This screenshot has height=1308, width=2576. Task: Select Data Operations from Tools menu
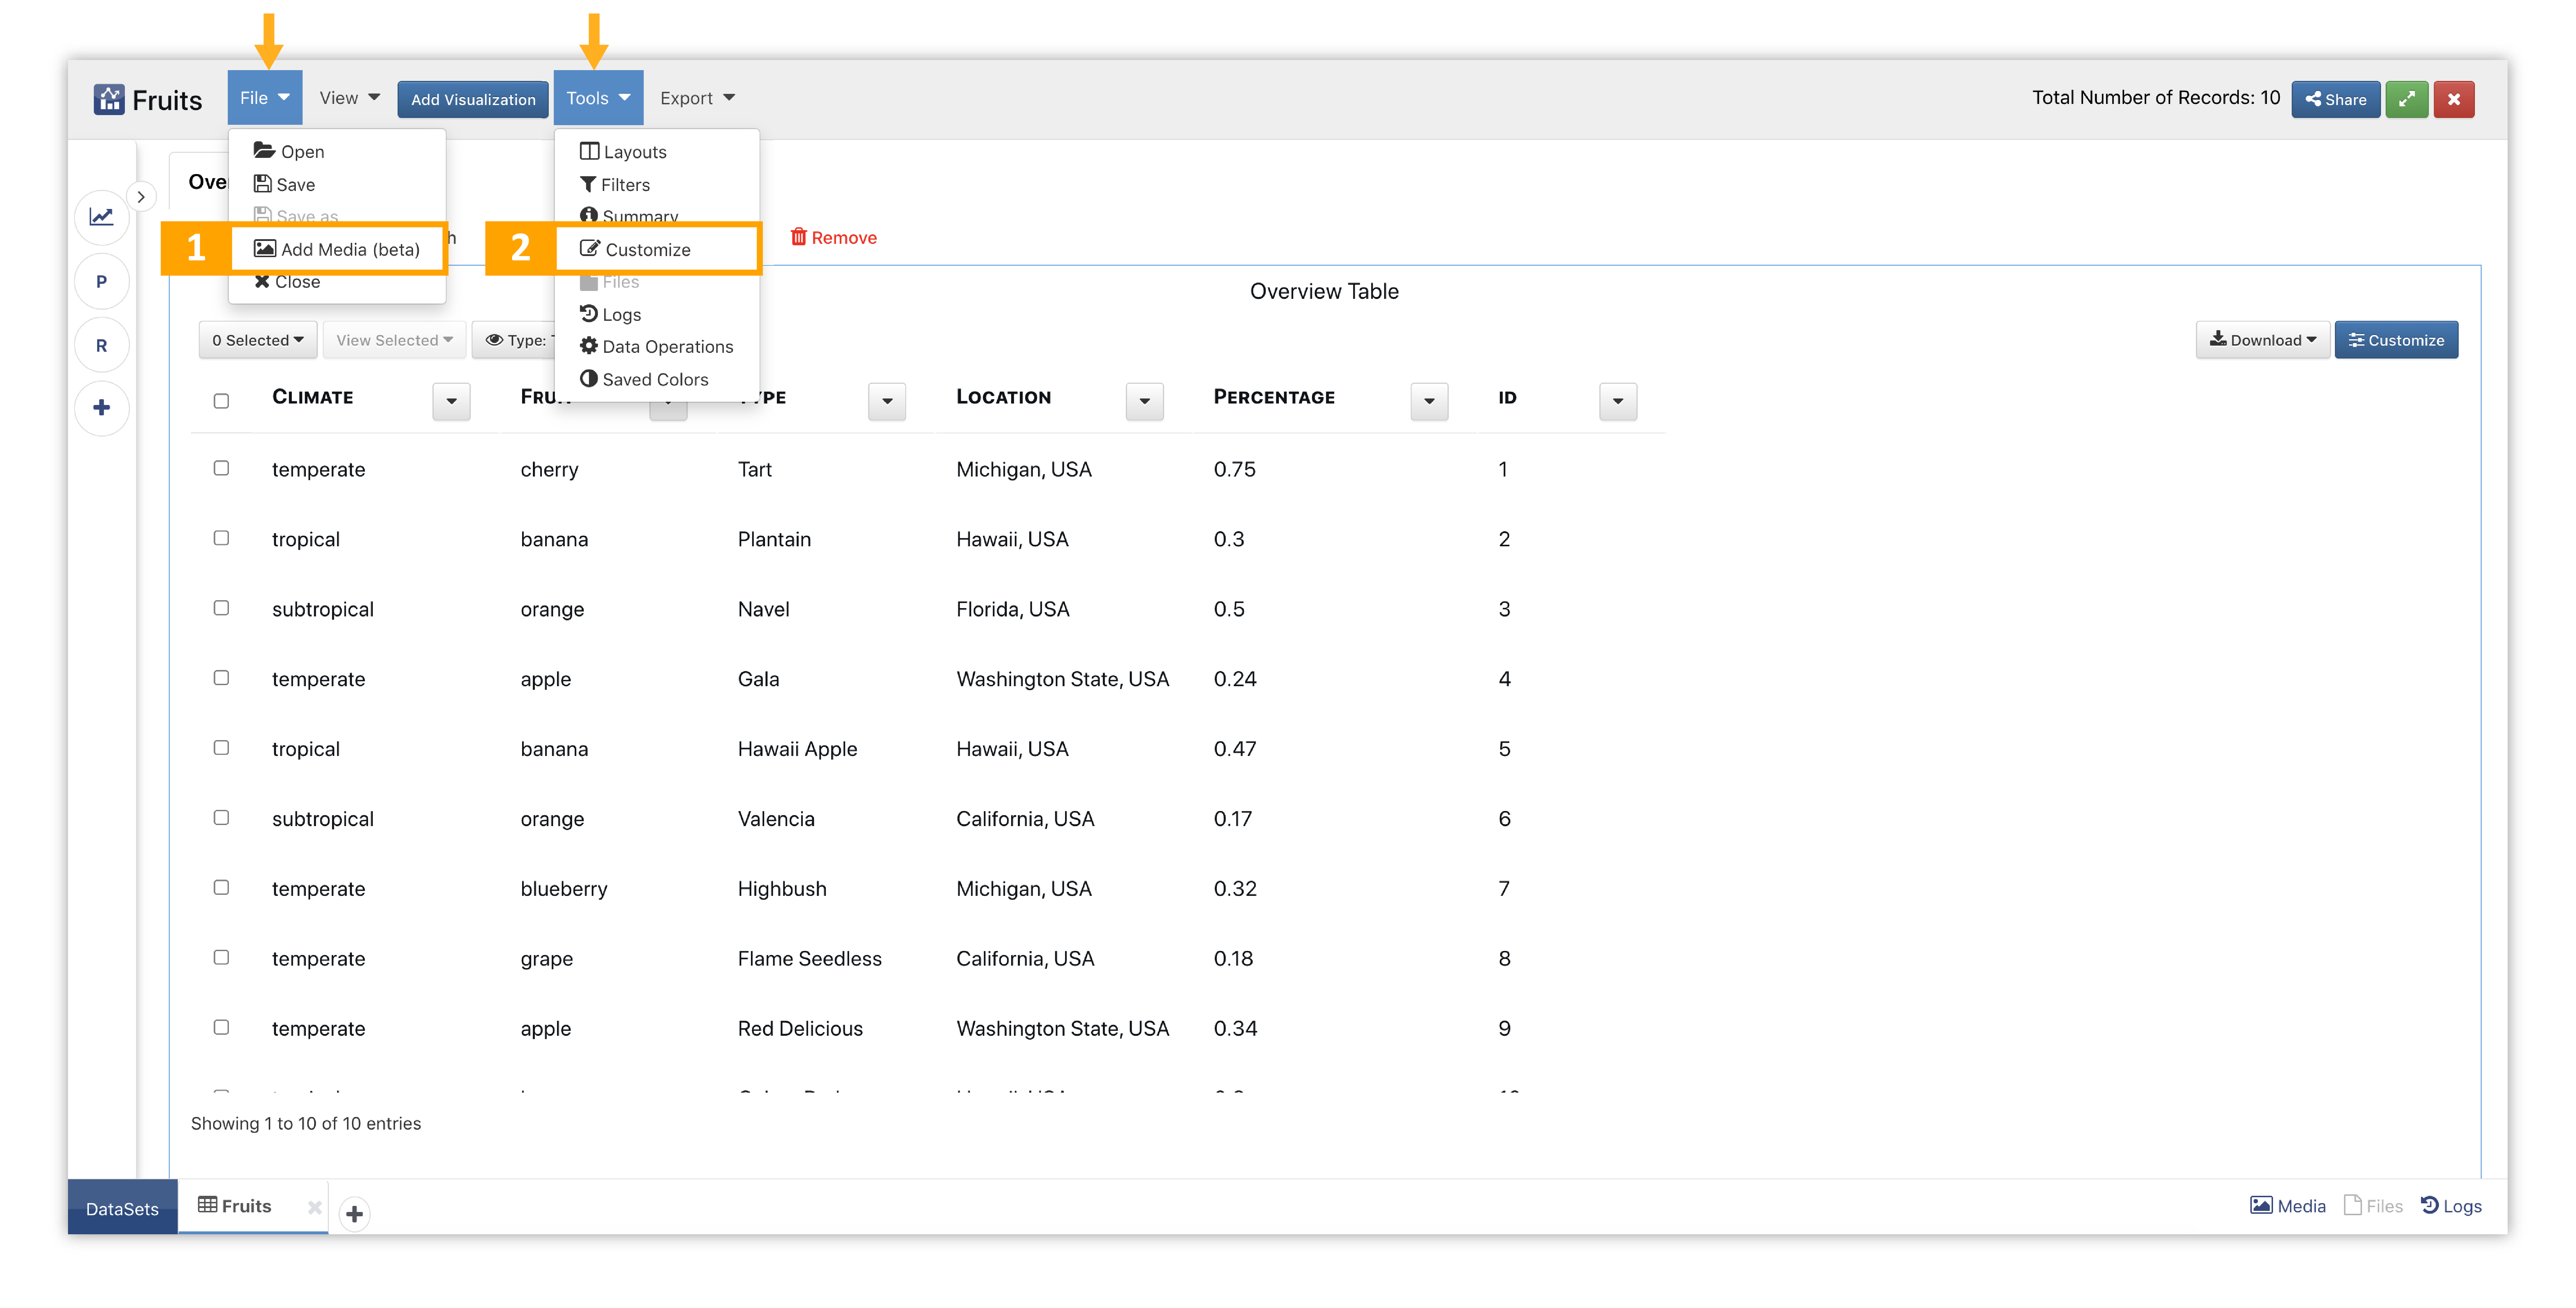657,347
